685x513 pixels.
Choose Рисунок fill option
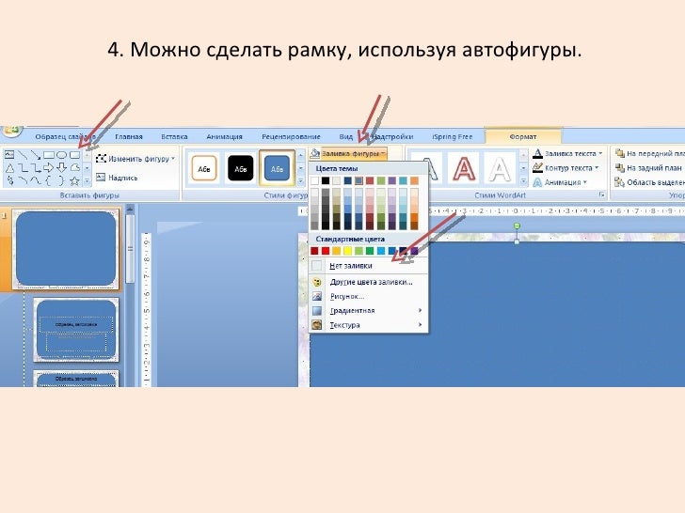pos(368,296)
